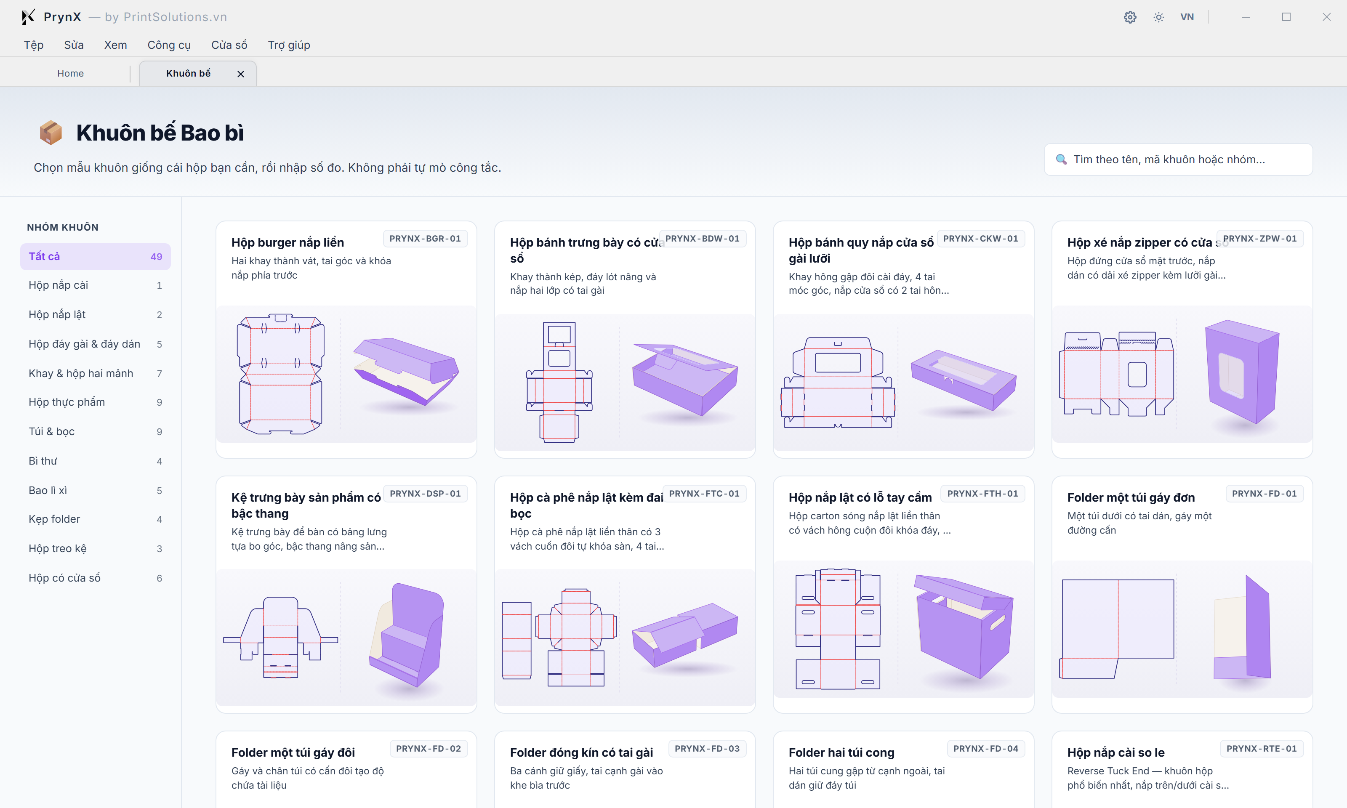The width and height of the screenshot is (1347, 808).
Task: Click the package box emoji icon
Action: coord(51,132)
